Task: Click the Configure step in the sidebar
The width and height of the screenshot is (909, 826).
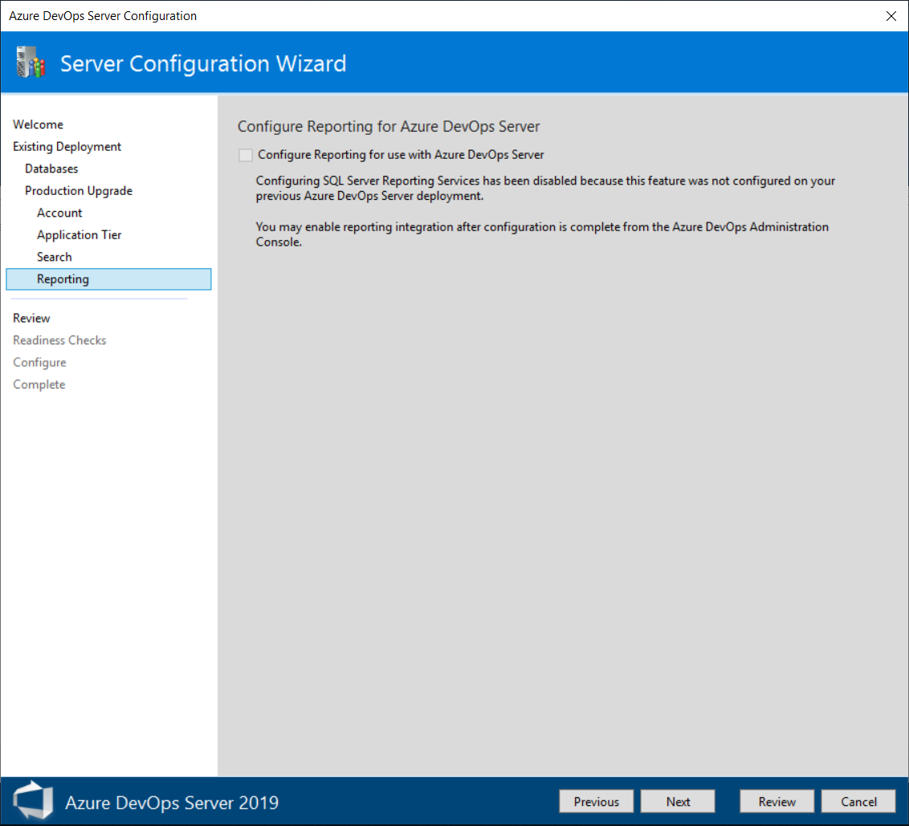Action: (40, 362)
